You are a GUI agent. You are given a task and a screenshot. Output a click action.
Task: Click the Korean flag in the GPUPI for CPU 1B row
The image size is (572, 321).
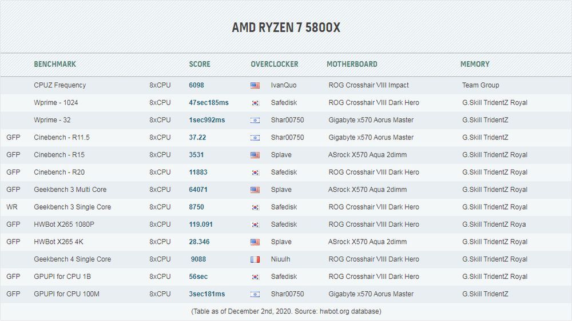[255, 277]
